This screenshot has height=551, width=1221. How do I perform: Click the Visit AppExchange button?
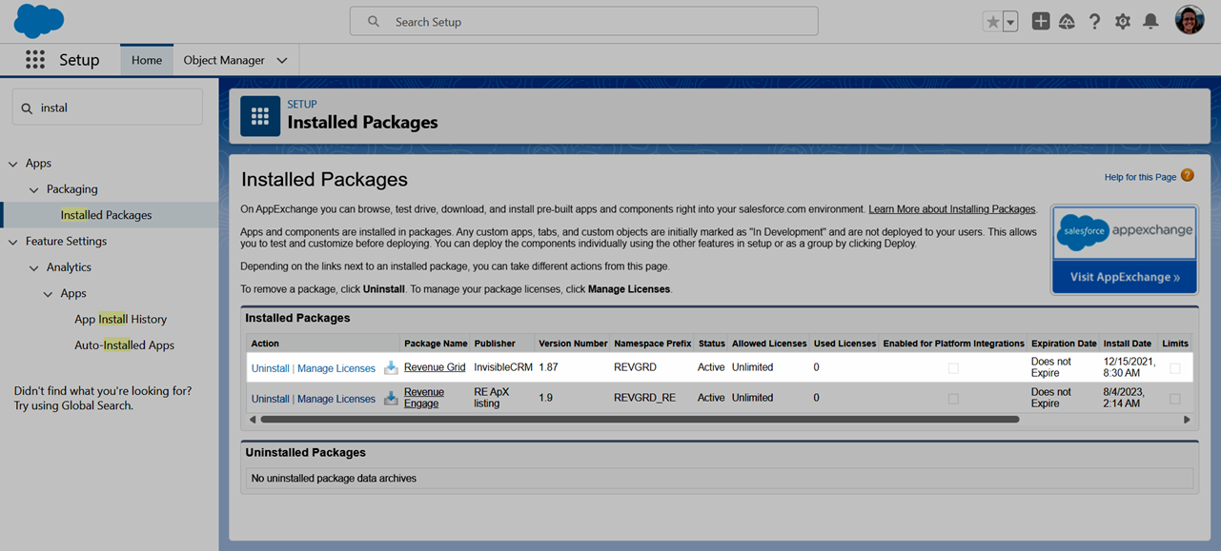1124,277
